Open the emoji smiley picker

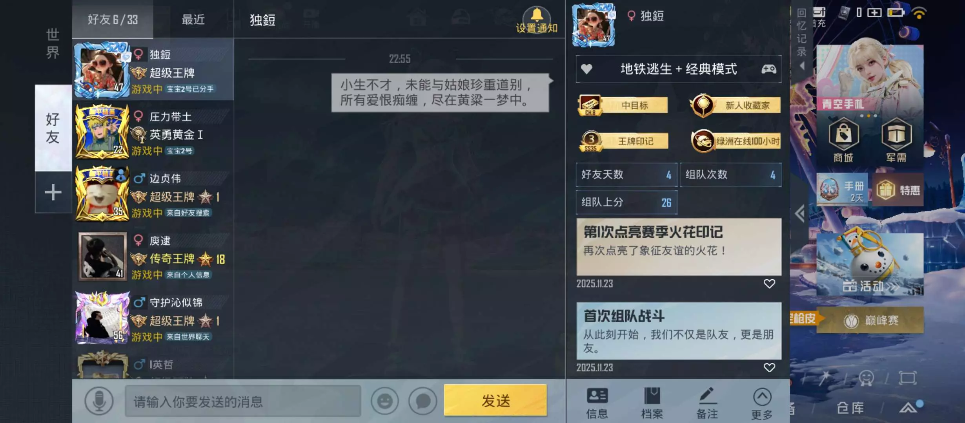[x=385, y=401]
